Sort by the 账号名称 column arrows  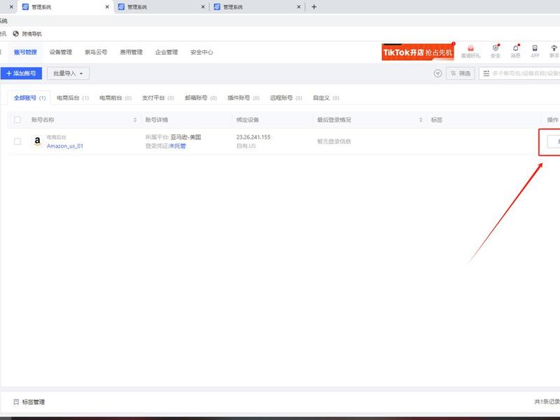point(135,120)
